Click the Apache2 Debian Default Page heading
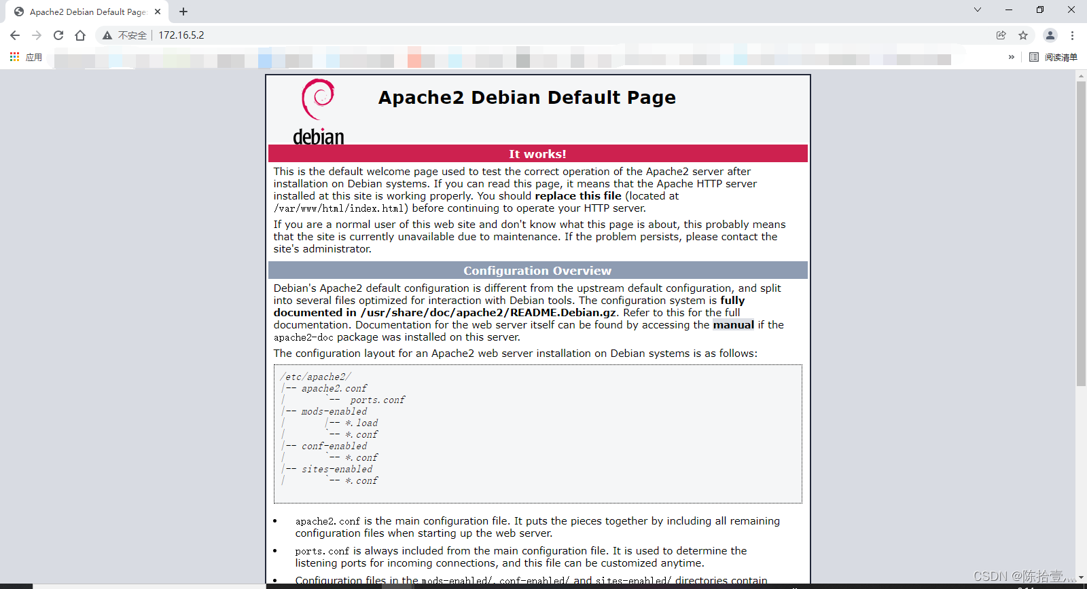Screen dimensions: 1087x589 527,98
